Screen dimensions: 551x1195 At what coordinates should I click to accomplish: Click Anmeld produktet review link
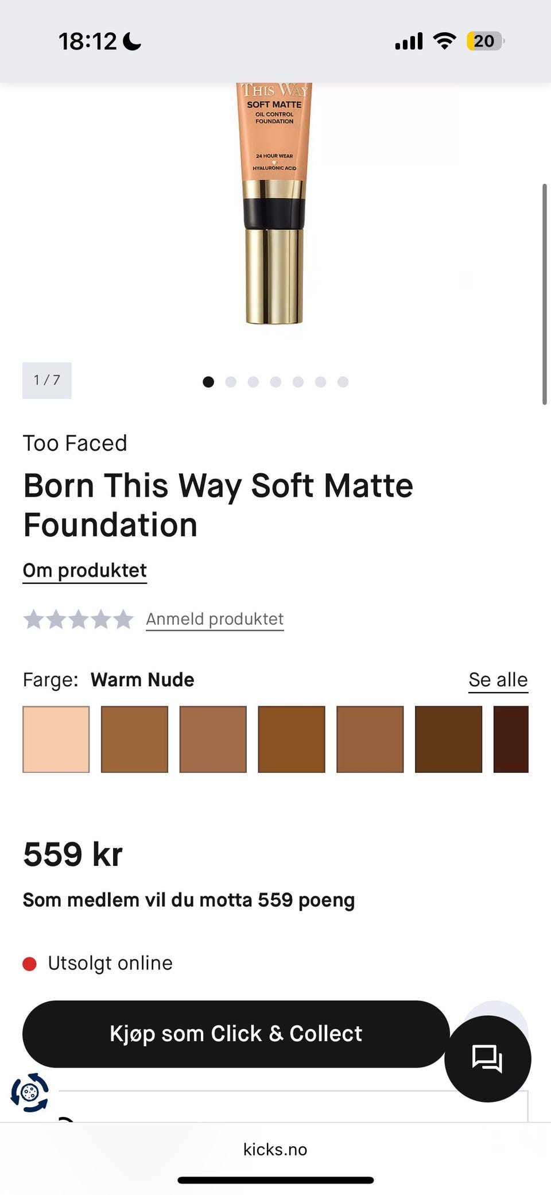[x=215, y=619]
